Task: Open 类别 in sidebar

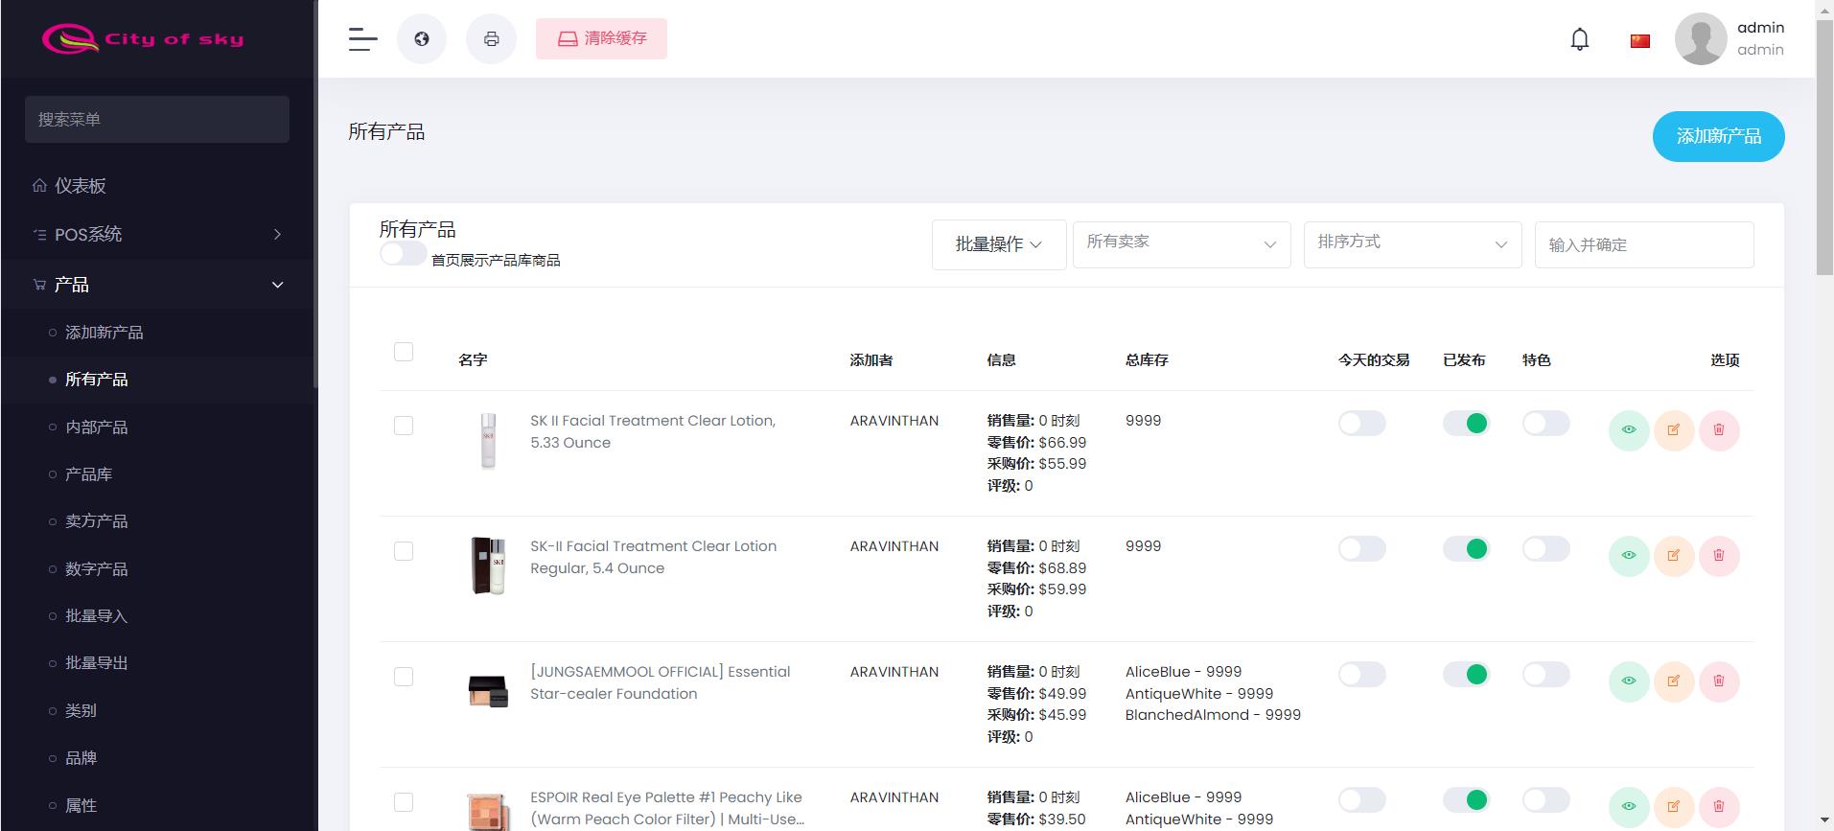Action: point(81,711)
